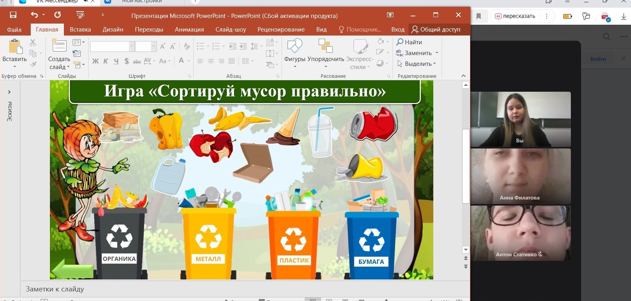Screen dimensions: 631x301
Task: Expand the font name dropdown arrow
Action: point(131,47)
